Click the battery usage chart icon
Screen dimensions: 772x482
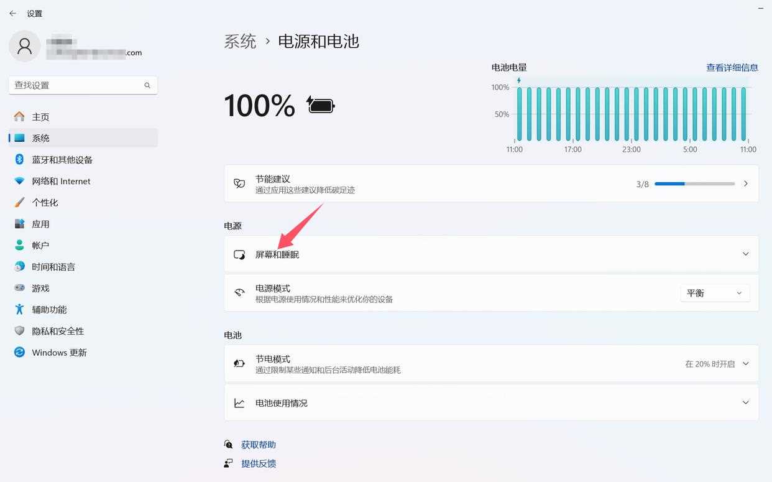[x=239, y=402]
